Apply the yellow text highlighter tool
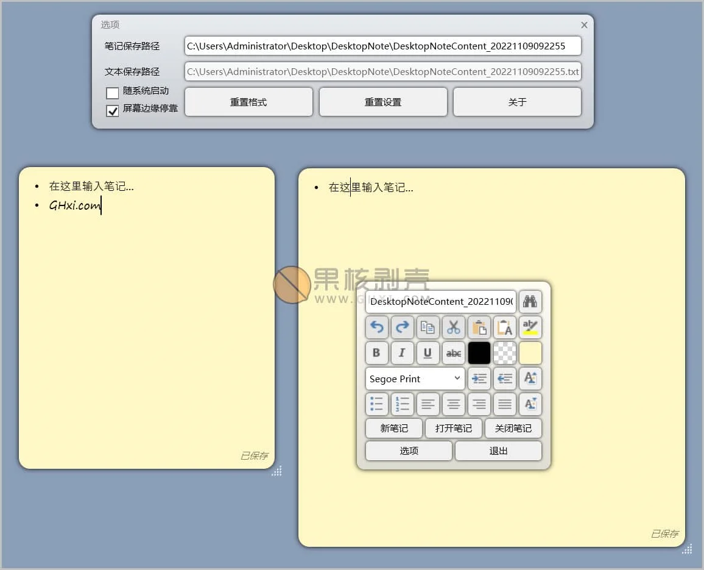 [x=530, y=327]
